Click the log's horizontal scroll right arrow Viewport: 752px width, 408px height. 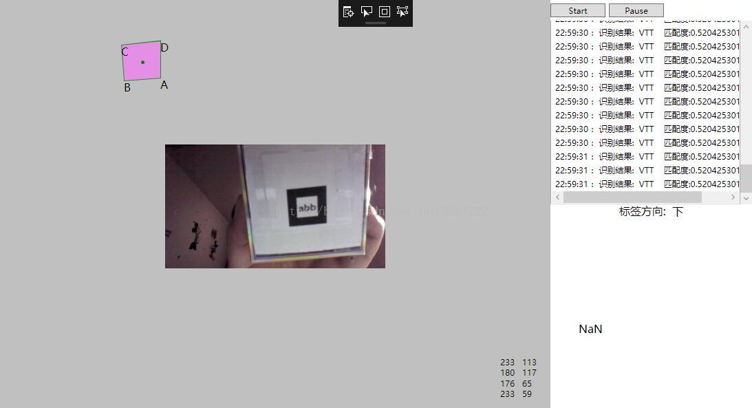click(x=733, y=197)
